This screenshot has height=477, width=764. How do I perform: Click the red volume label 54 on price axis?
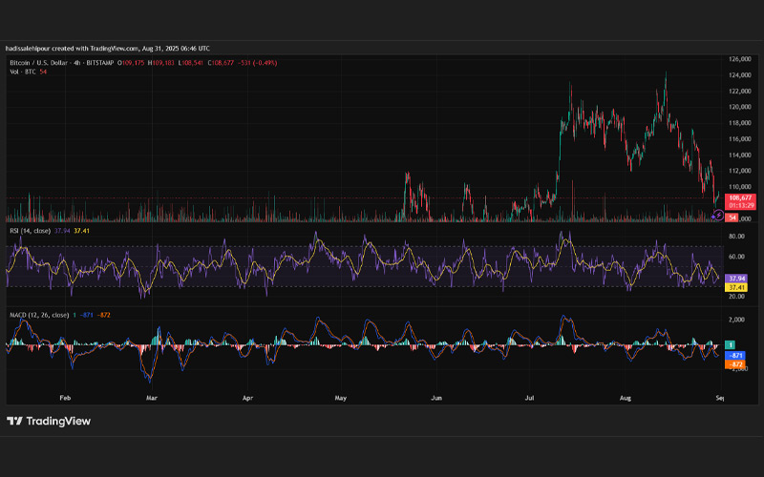[732, 218]
